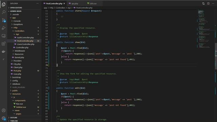Collapse the Controllers folder

[19, 31]
